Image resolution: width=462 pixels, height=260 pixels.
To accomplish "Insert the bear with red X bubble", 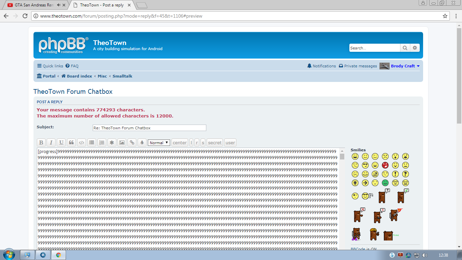I will point(359,215).
